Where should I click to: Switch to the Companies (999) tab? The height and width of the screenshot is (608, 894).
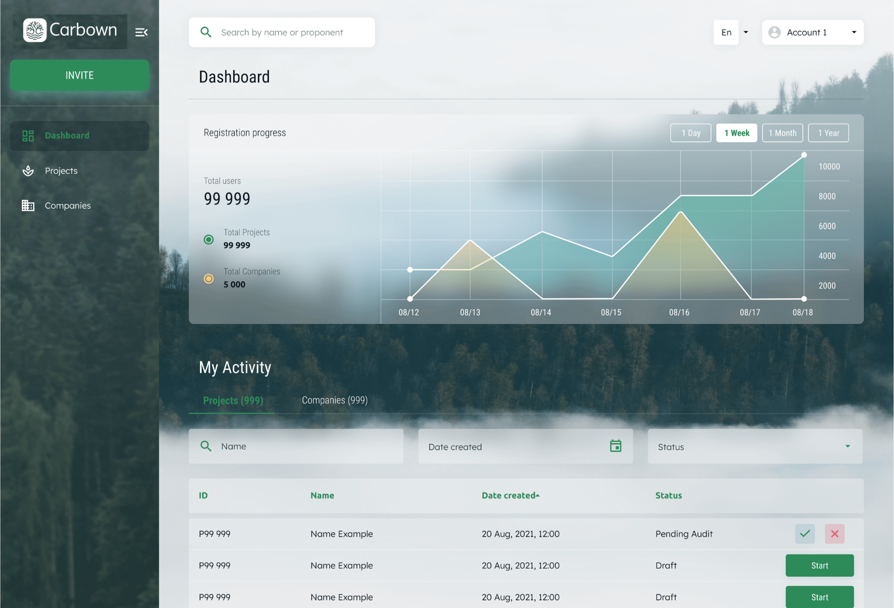(335, 400)
